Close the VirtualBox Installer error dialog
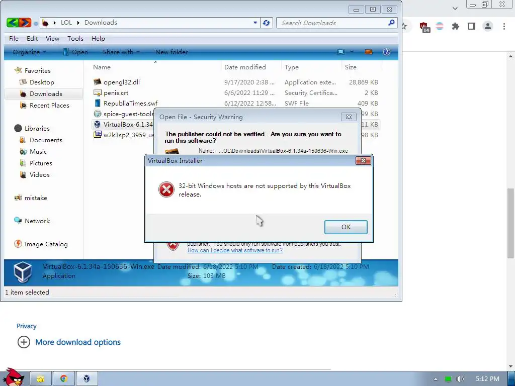The height and width of the screenshot is (386, 515). (363, 160)
